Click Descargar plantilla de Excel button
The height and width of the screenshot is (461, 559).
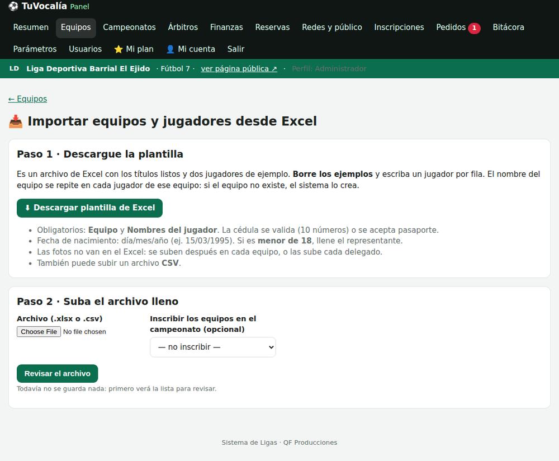click(x=89, y=208)
